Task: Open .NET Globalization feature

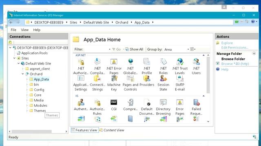Action: click(130, 67)
